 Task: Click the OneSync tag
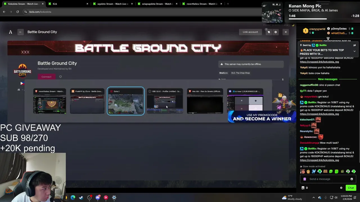(223, 73)
